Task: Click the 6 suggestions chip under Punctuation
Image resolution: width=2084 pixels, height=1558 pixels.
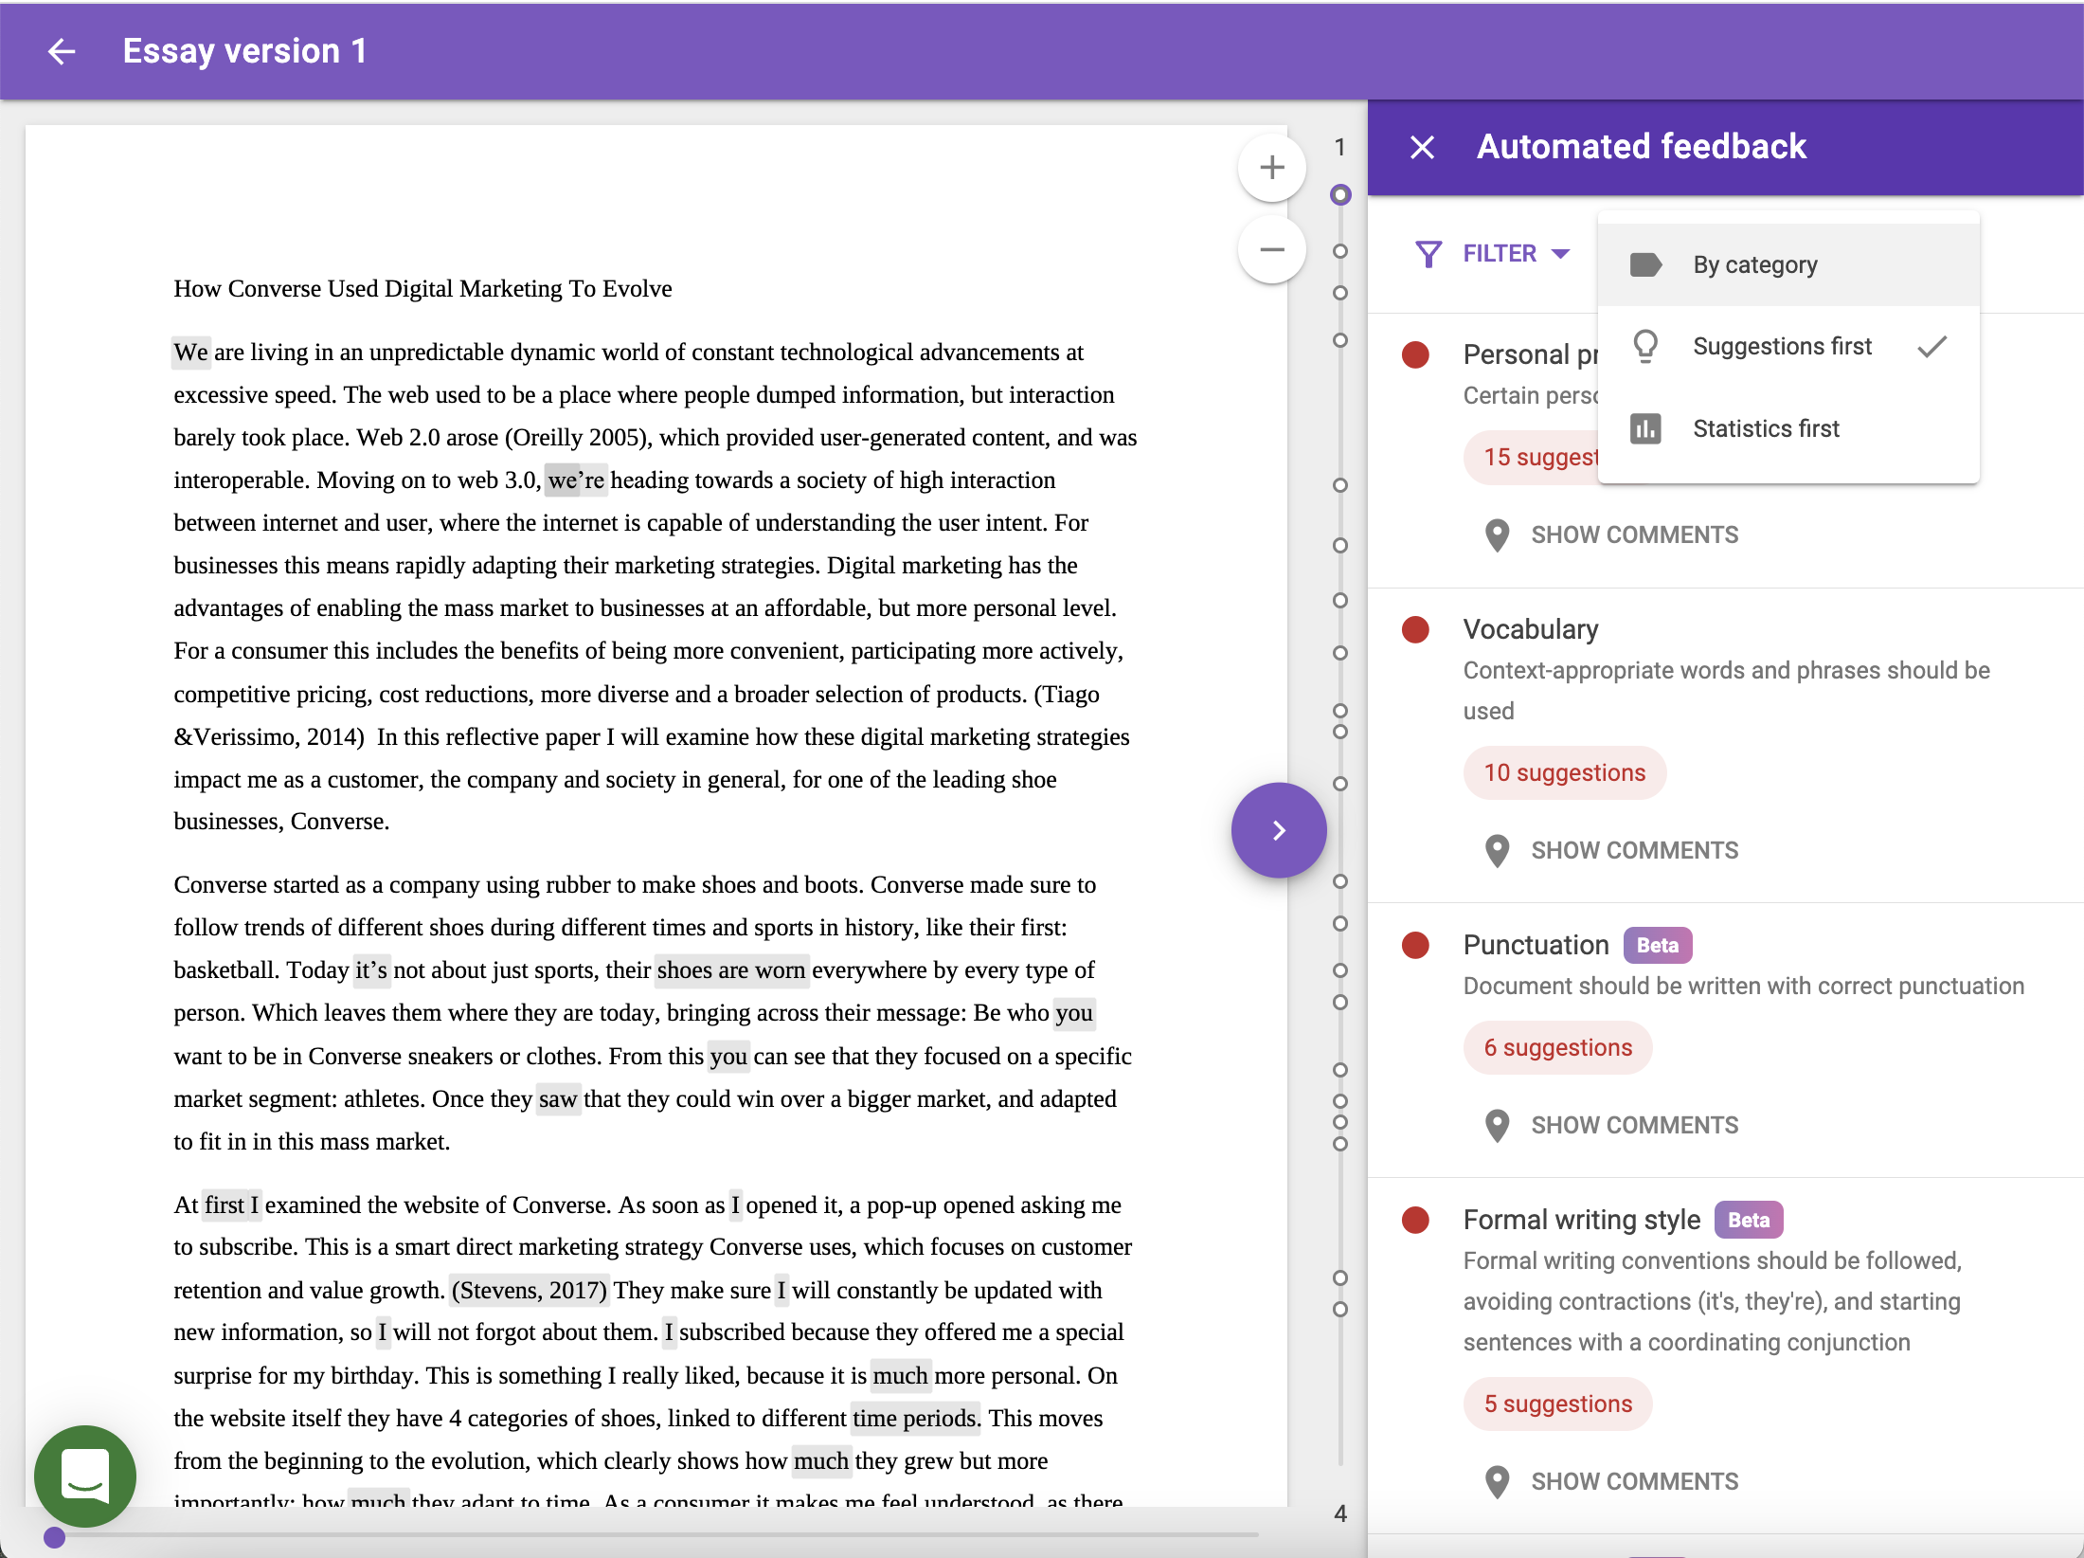Action: 1558,1047
